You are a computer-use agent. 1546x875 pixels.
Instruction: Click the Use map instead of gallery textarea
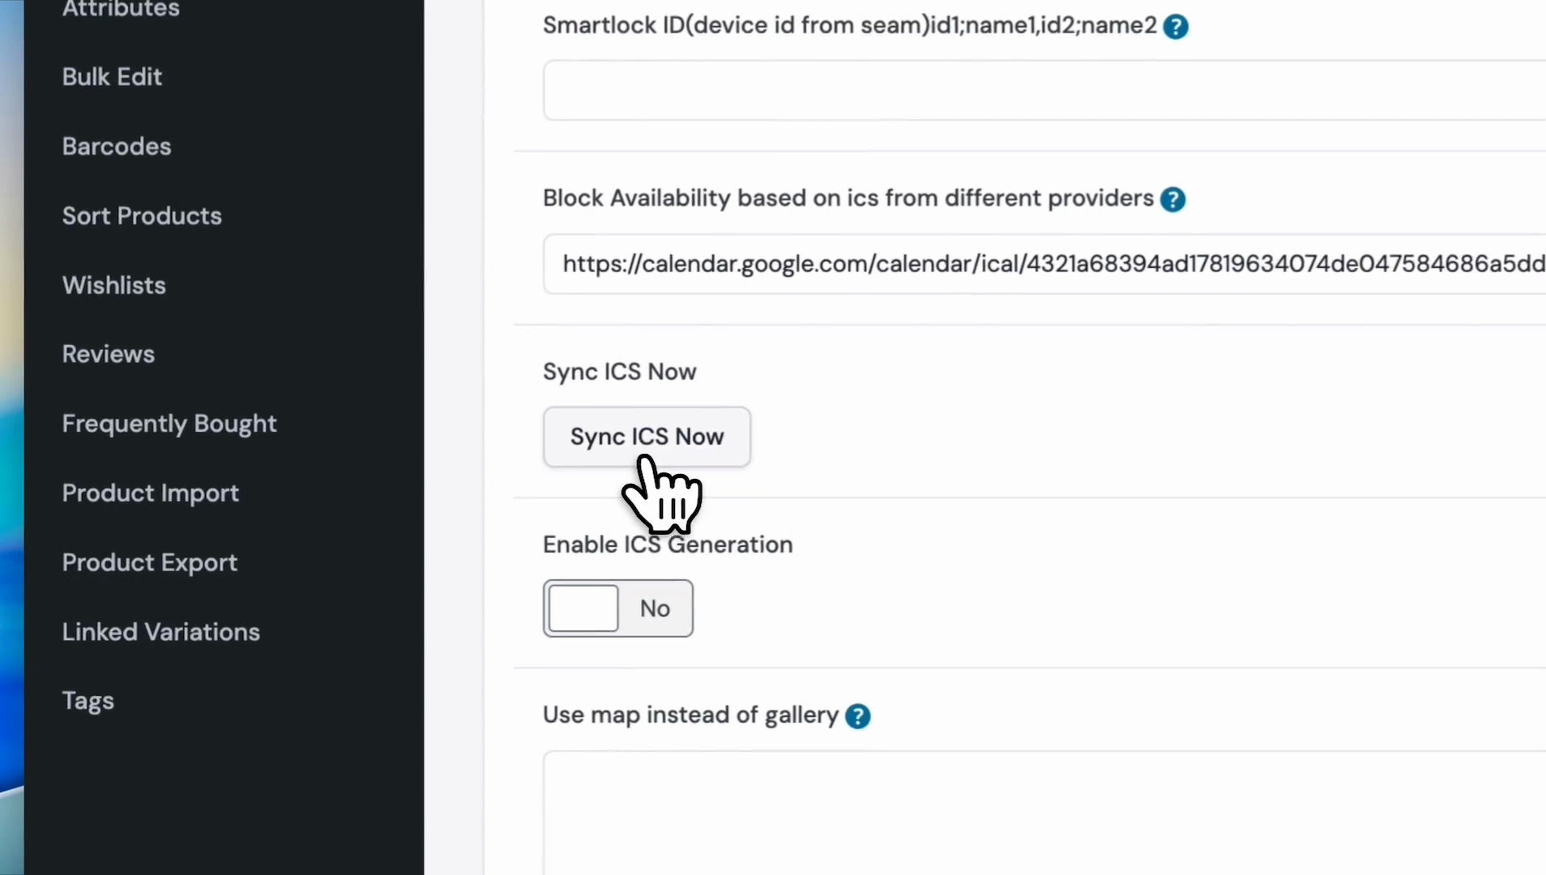(1044, 813)
